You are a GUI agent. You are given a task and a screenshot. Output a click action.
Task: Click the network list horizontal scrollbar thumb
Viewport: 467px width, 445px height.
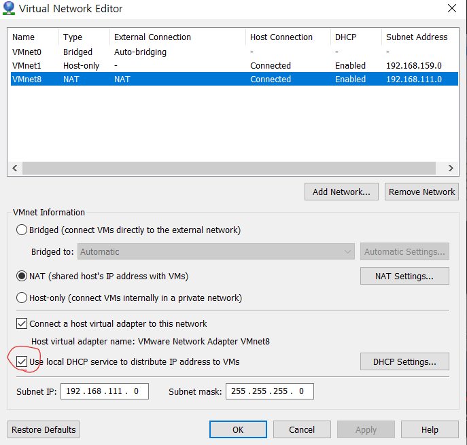229,168
